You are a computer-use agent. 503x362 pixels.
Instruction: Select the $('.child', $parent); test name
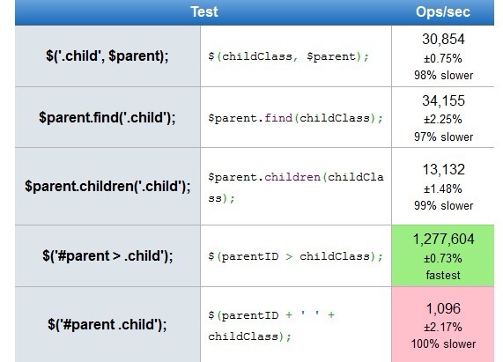[x=107, y=55]
